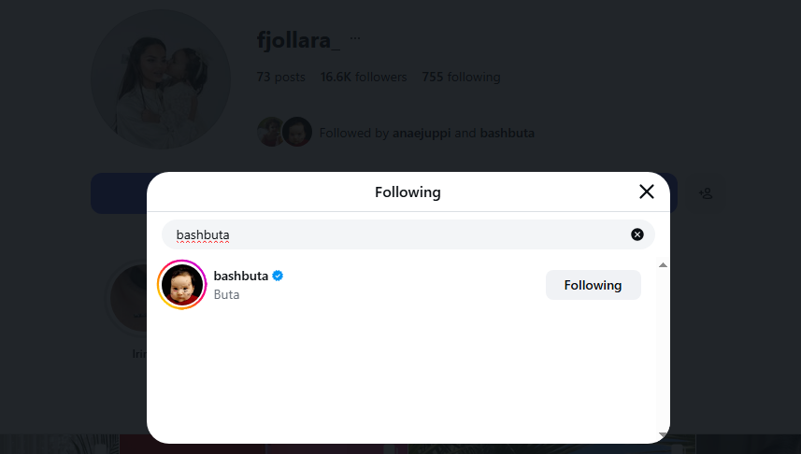Open the three-dot options next to fjollara_
801x454 pixels.
tap(355, 38)
